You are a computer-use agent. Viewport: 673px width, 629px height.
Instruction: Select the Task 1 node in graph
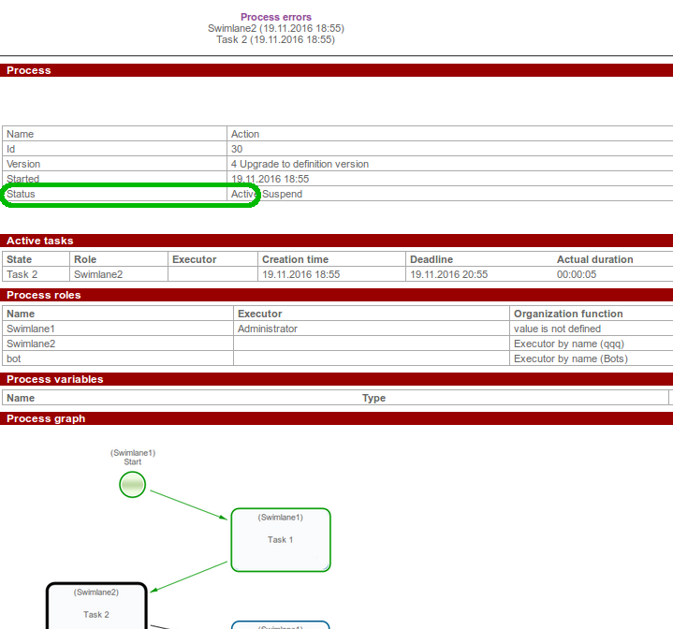pos(281,540)
